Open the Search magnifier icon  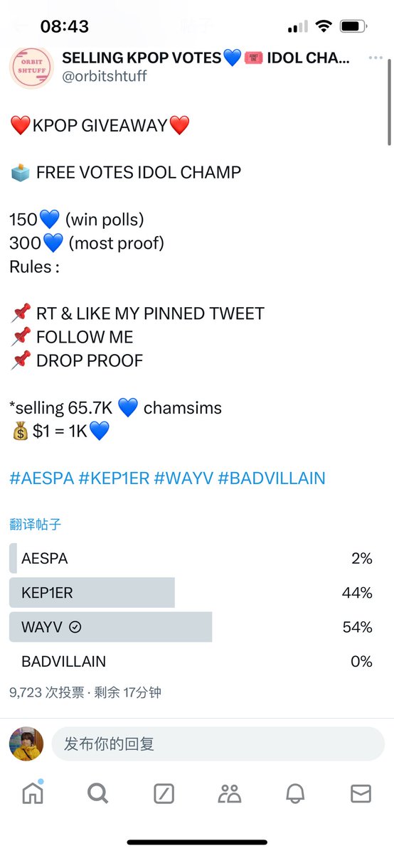coord(98,793)
